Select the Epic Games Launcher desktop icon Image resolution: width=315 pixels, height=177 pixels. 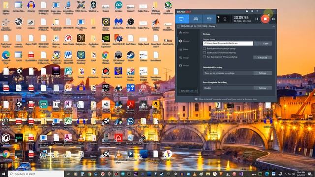click(x=106, y=90)
